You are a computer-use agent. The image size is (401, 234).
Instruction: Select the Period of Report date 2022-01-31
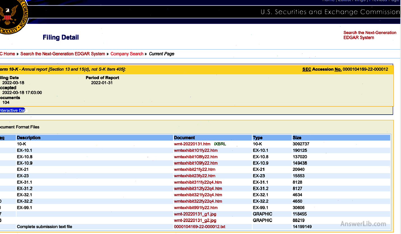point(102,83)
